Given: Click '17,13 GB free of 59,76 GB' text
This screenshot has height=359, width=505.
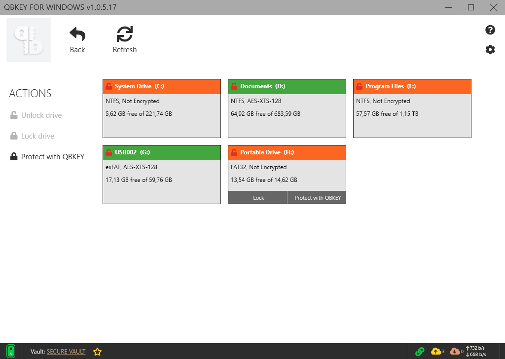Looking at the screenshot, I should coord(139,179).
